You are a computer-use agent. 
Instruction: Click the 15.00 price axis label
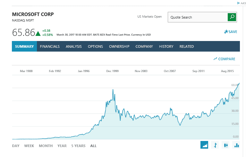tap(235, 124)
